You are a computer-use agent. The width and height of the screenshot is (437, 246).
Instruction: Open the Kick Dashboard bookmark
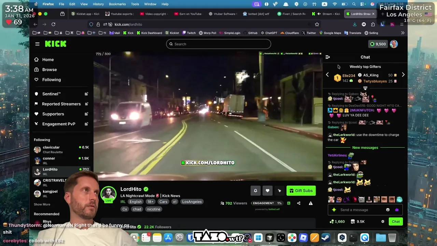tap(149, 33)
